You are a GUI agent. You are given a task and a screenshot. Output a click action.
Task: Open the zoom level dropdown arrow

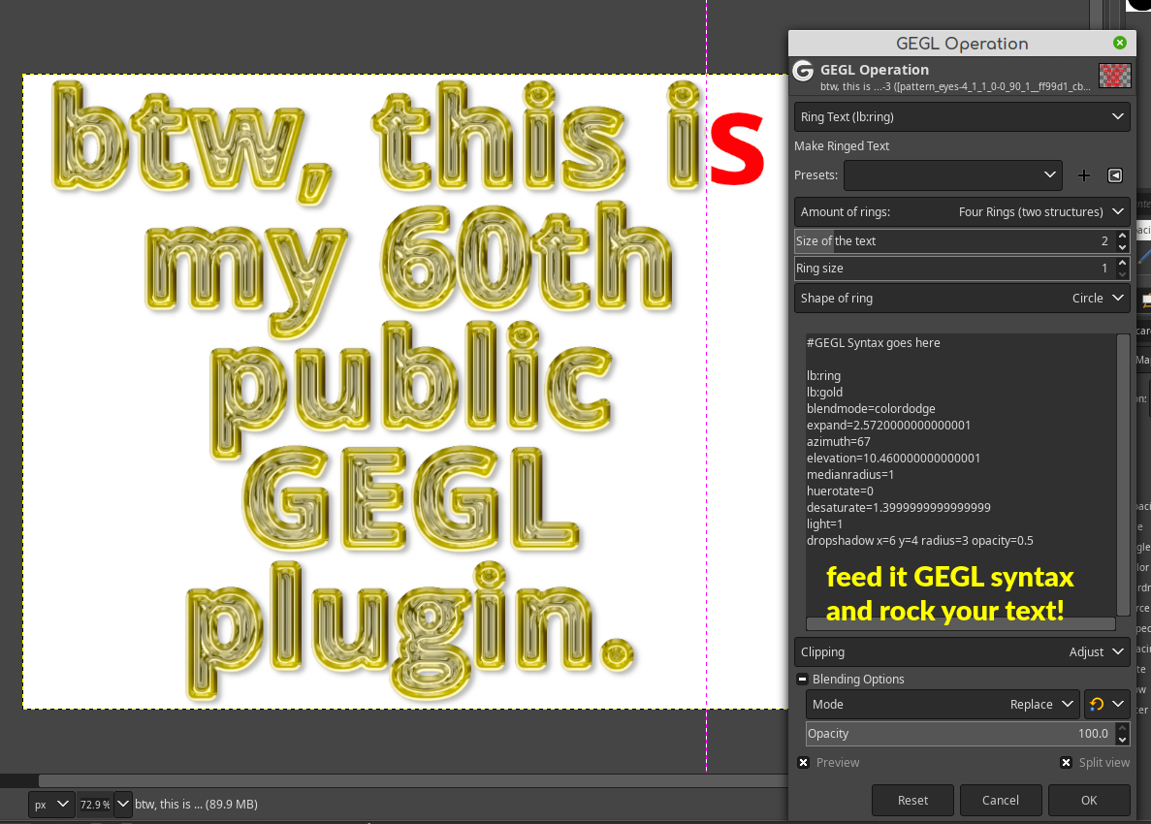pyautogui.click(x=122, y=805)
